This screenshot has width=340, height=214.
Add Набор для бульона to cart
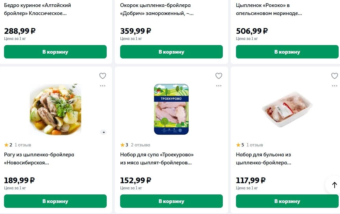[x=287, y=201]
